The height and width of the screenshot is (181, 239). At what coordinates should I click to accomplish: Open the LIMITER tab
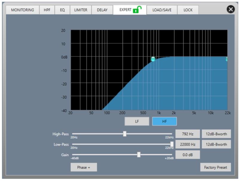point(81,10)
